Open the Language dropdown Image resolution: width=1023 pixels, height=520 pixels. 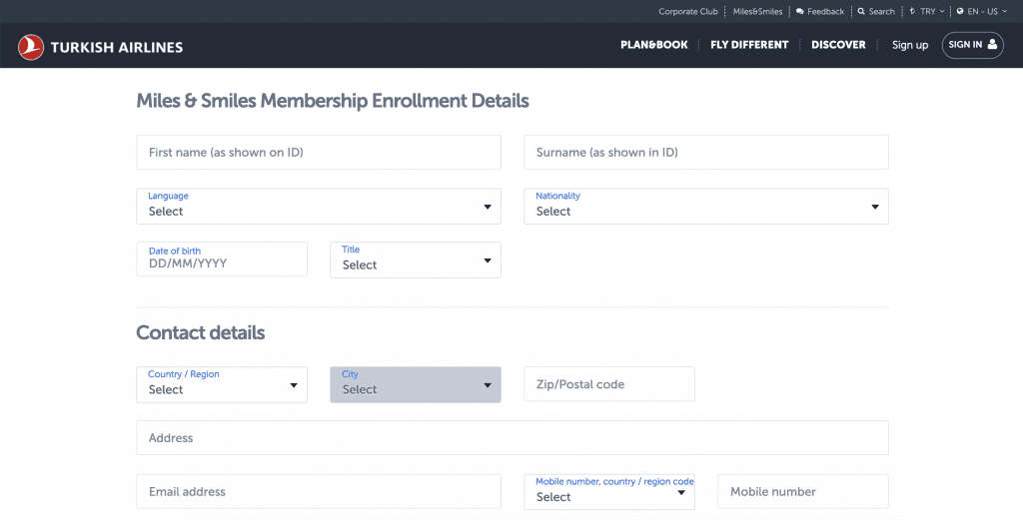tap(319, 206)
